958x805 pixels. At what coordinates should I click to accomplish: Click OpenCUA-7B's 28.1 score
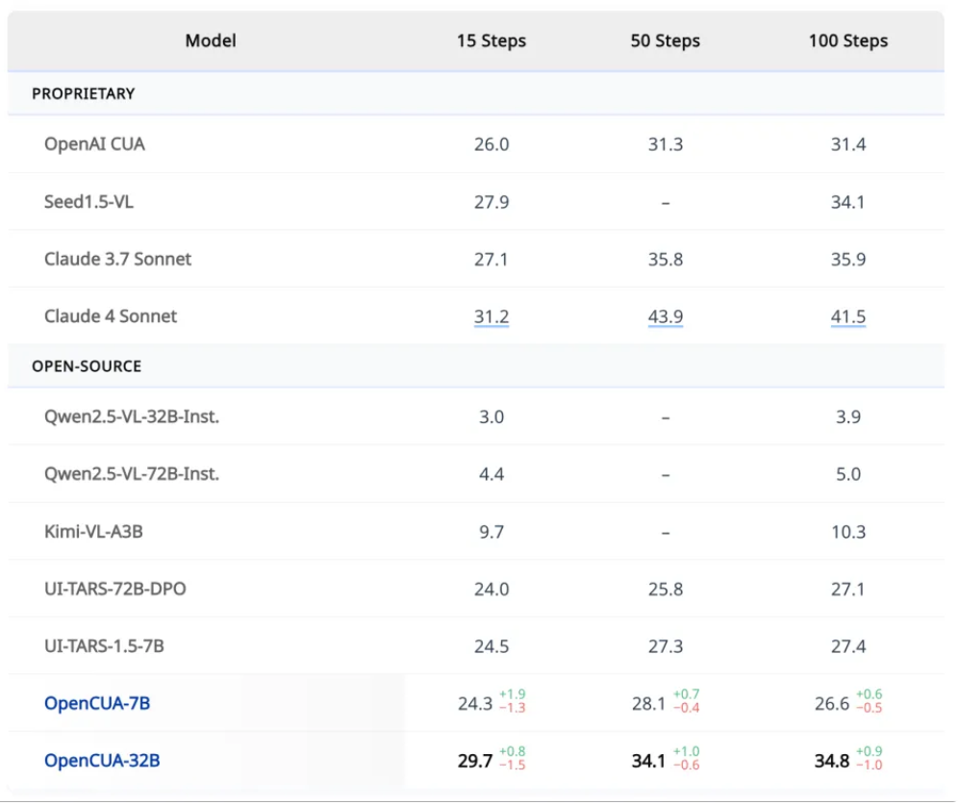tap(648, 704)
